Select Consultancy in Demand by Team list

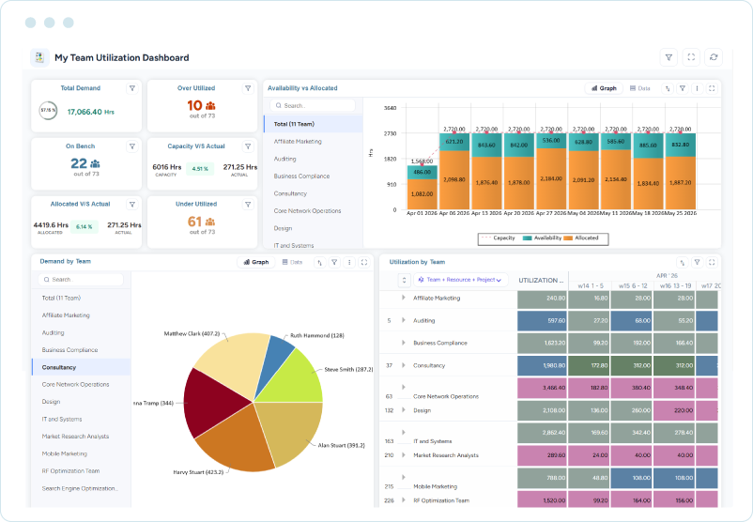point(81,367)
